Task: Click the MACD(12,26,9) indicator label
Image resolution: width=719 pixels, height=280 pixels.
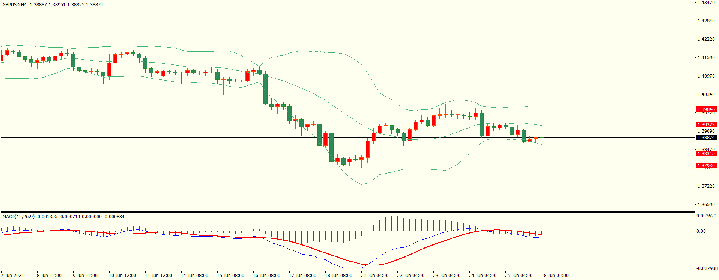Action: tap(18, 217)
